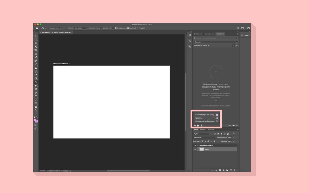Select the Hand tool
This screenshot has height=193, width=309.
(x=36, y=107)
